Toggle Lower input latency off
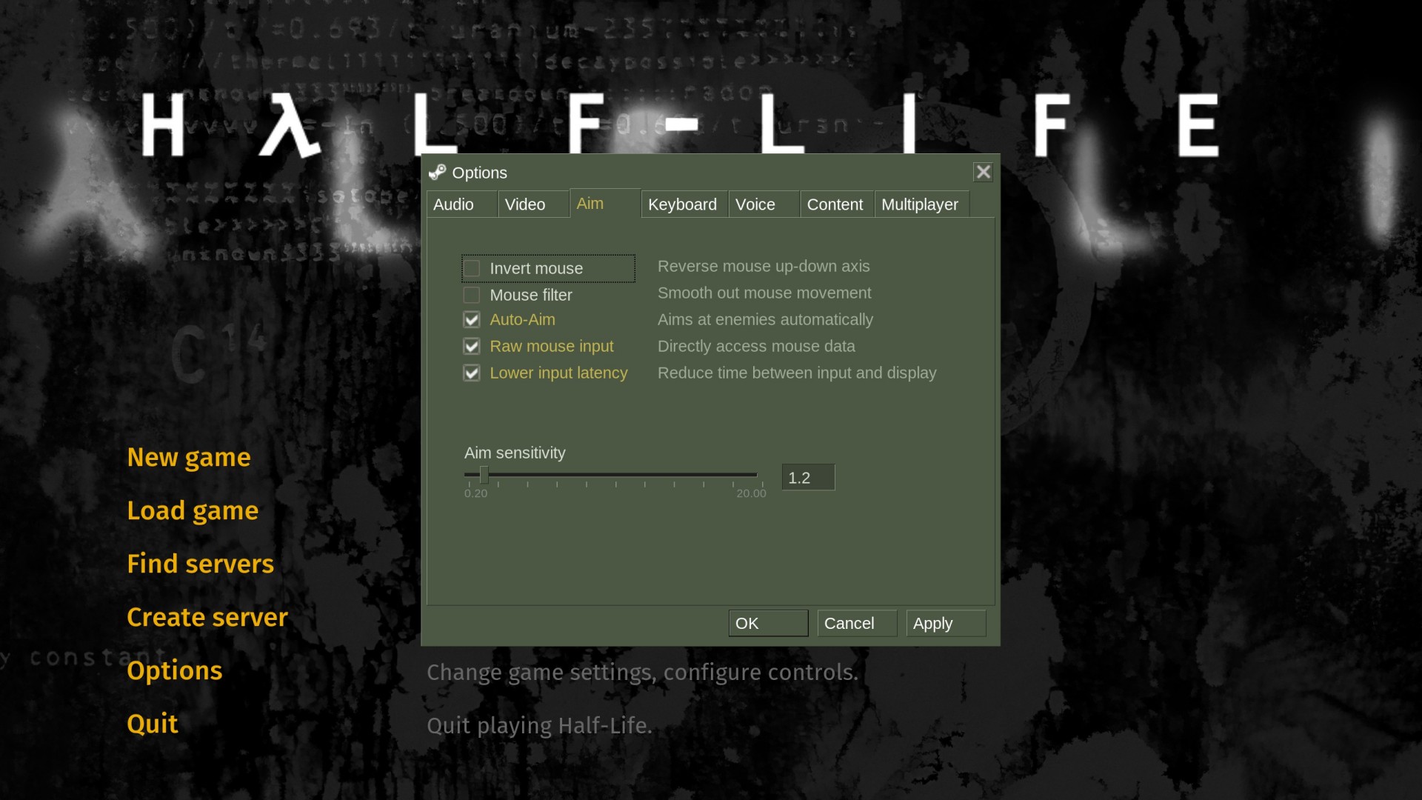 point(472,373)
